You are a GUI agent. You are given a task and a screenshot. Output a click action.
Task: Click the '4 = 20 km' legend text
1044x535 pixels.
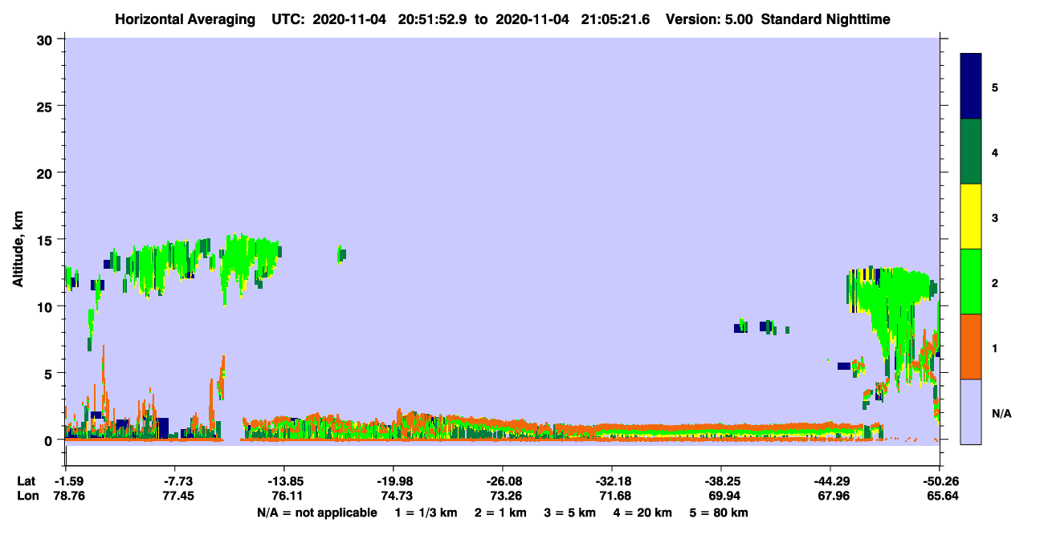coord(643,513)
